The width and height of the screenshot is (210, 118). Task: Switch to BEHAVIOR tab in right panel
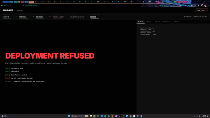(176, 22)
